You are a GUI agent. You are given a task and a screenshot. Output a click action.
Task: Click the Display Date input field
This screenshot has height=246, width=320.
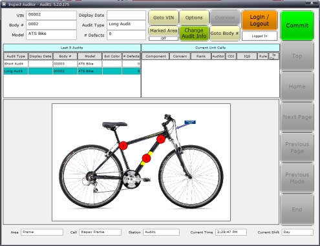click(126, 15)
